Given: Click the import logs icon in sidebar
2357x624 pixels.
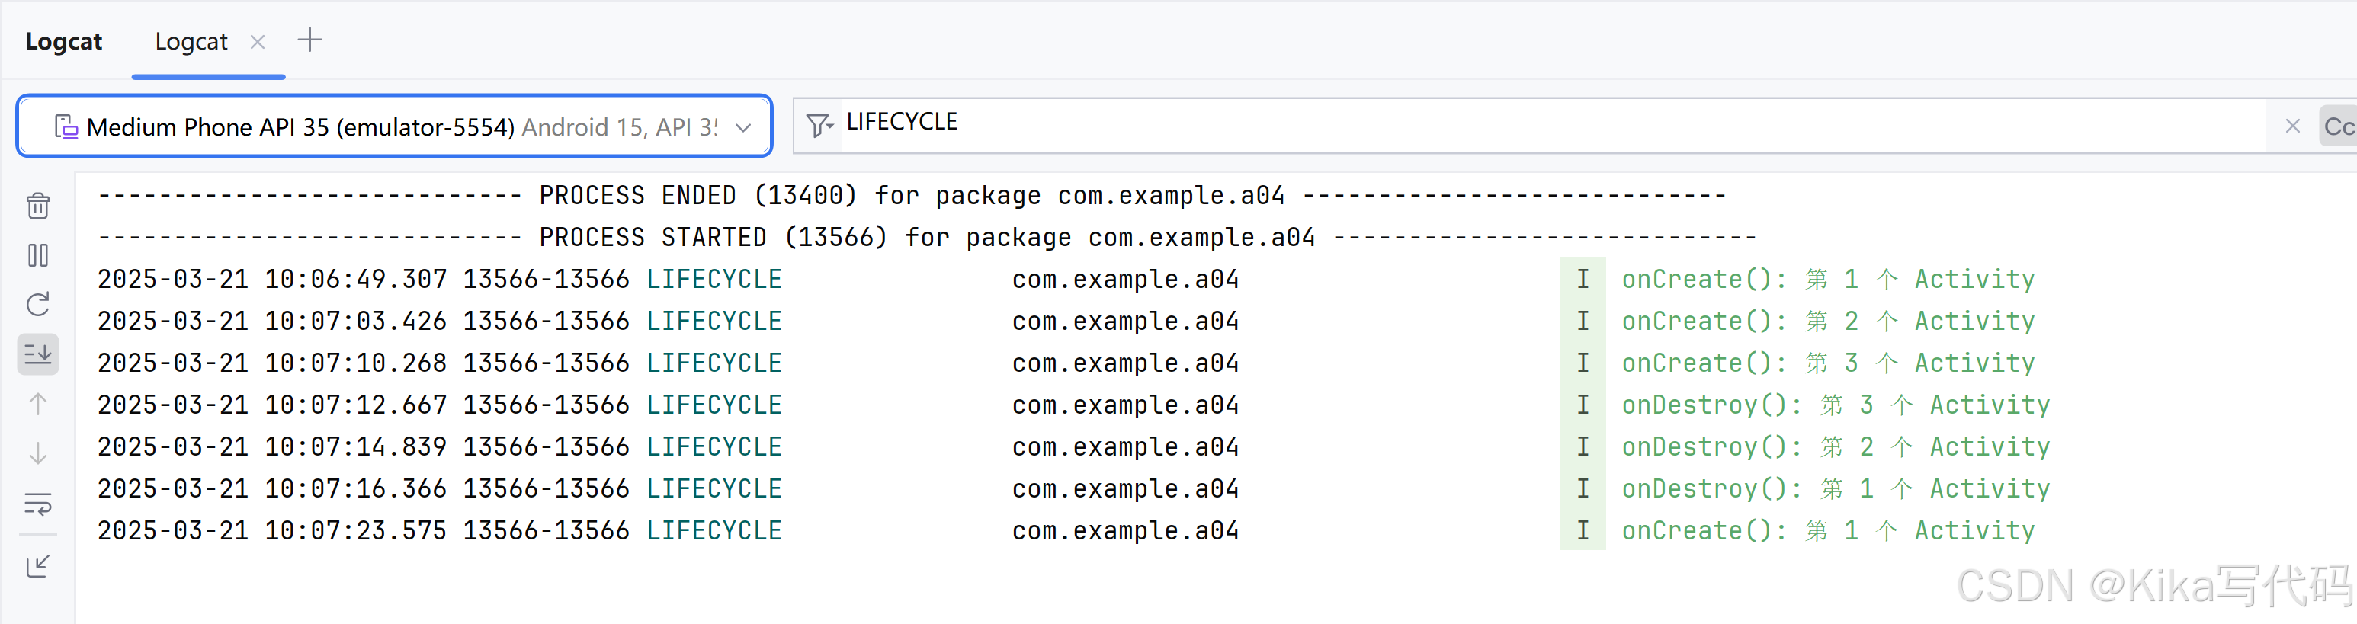Looking at the screenshot, I should click(37, 566).
